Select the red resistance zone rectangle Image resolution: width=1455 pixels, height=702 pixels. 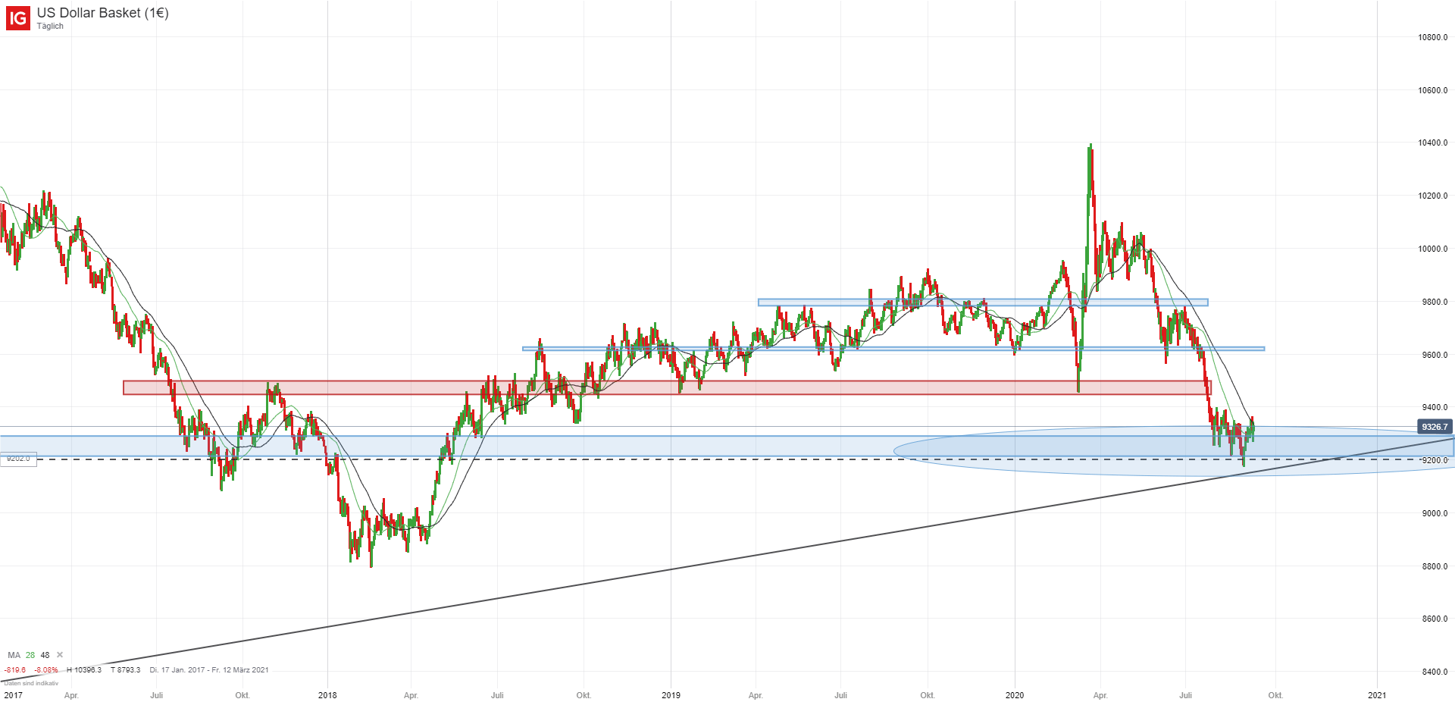click(x=667, y=387)
